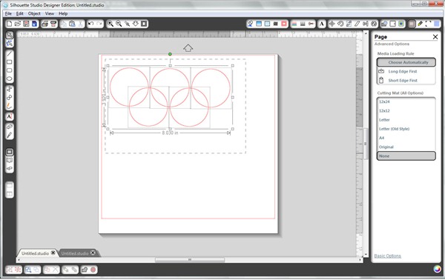This screenshot has height=280, width=445.
Task: Show the drawing area view
Action: tap(10, 152)
